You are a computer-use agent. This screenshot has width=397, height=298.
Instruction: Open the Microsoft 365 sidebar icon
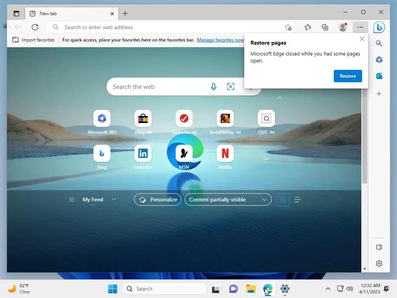tap(379, 59)
